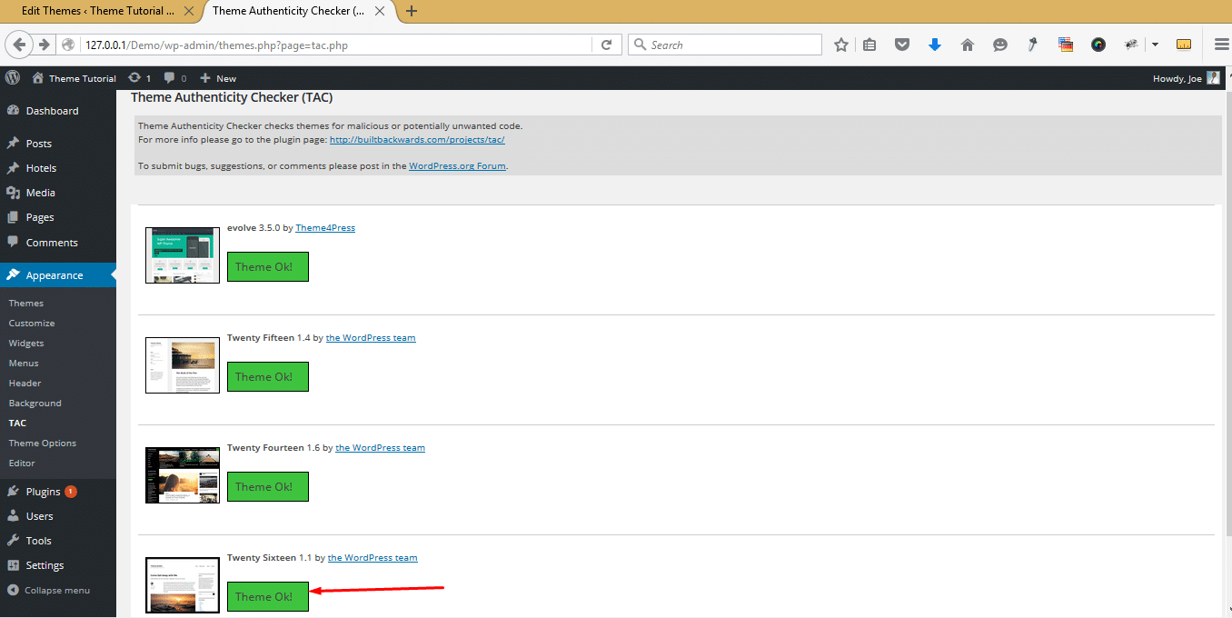Go to the browser home page icon

[x=968, y=45]
